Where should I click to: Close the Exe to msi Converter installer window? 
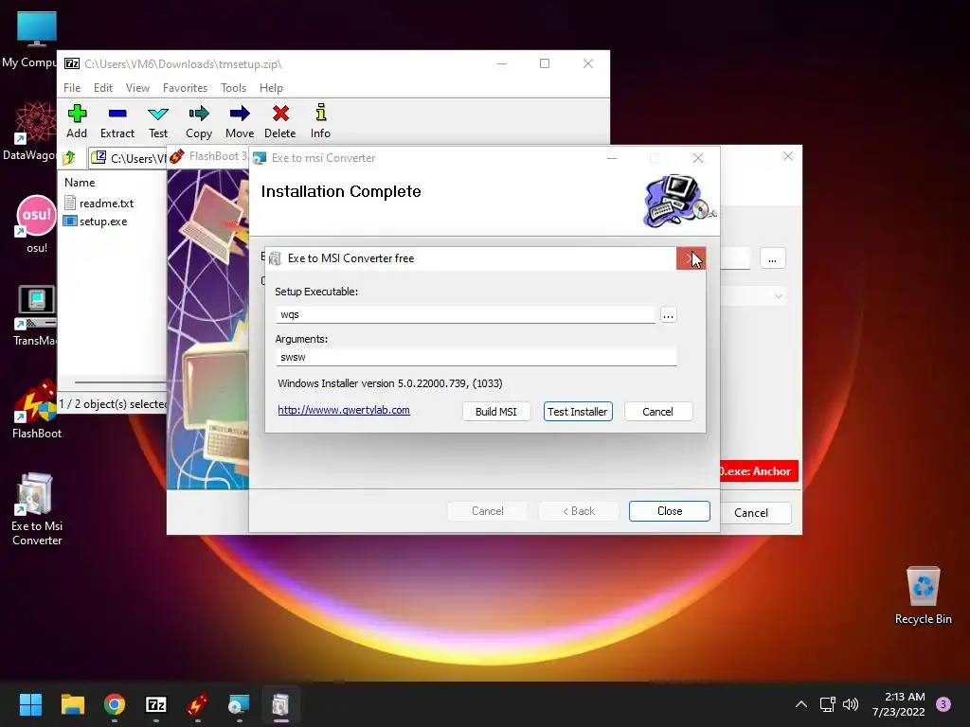pyautogui.click(x=698, y=158)
